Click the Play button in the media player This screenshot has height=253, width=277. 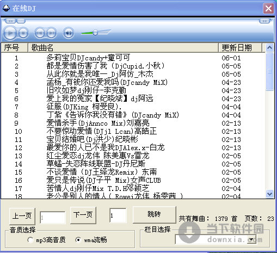coord(10,33)
